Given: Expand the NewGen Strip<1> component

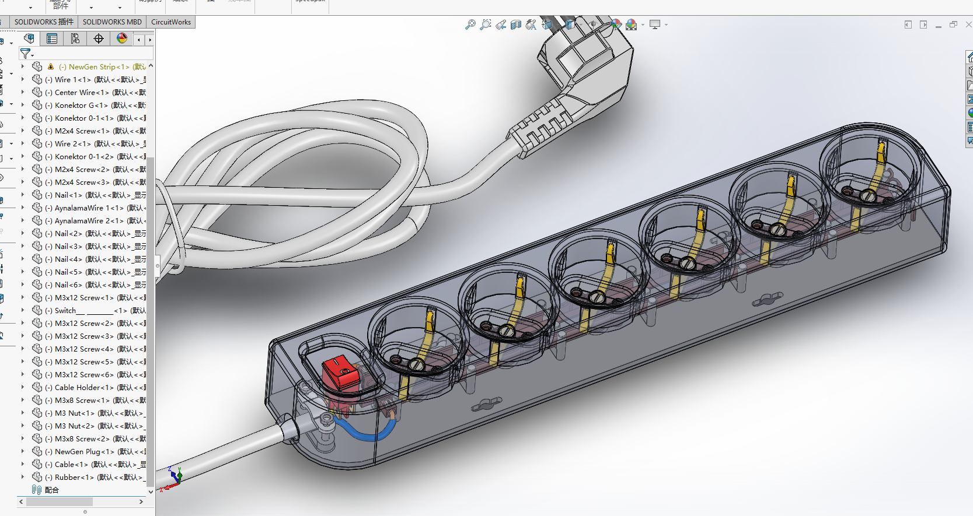Looking at the screenshot, I should click(x=23, y=66).
